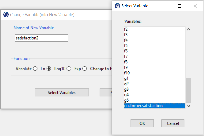Maximize the Select Variable window
The height and width of the screenshot is (136, 204).
click(179, 6)
